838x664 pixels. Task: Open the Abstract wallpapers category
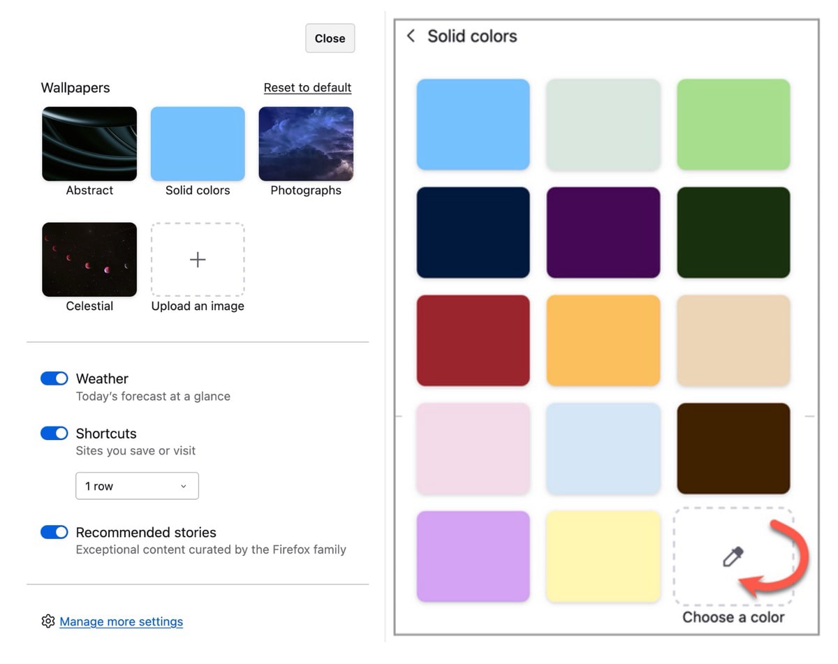[89, 144]
